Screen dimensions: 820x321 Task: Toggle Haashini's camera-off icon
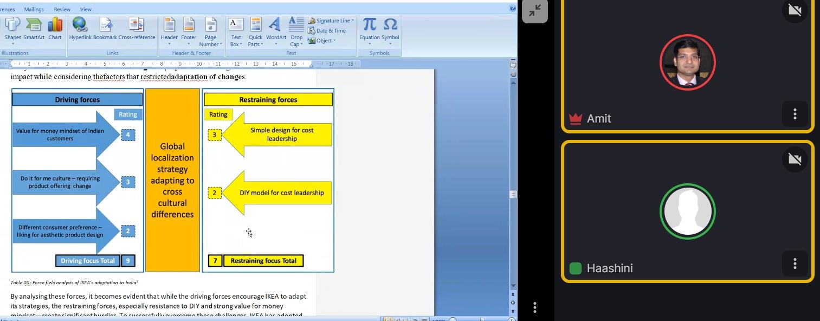coord(795,159)
